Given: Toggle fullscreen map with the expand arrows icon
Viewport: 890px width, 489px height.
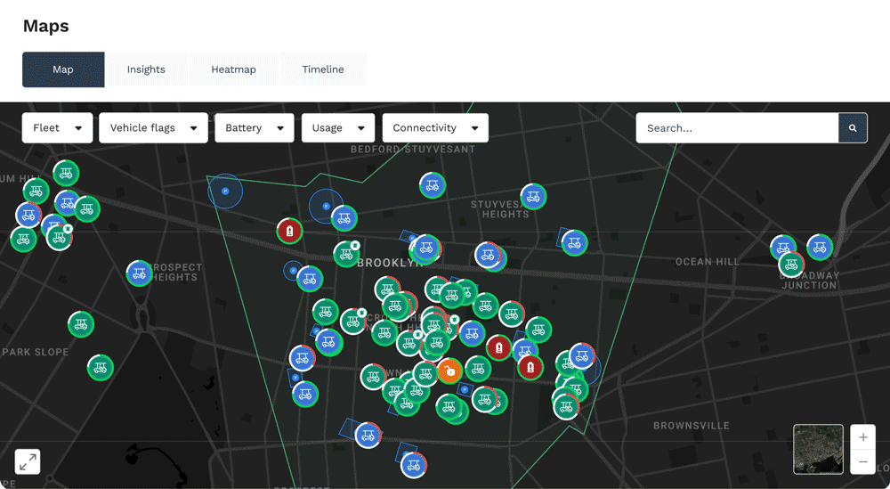Looking at the screenshot, I should click(28, 461).
